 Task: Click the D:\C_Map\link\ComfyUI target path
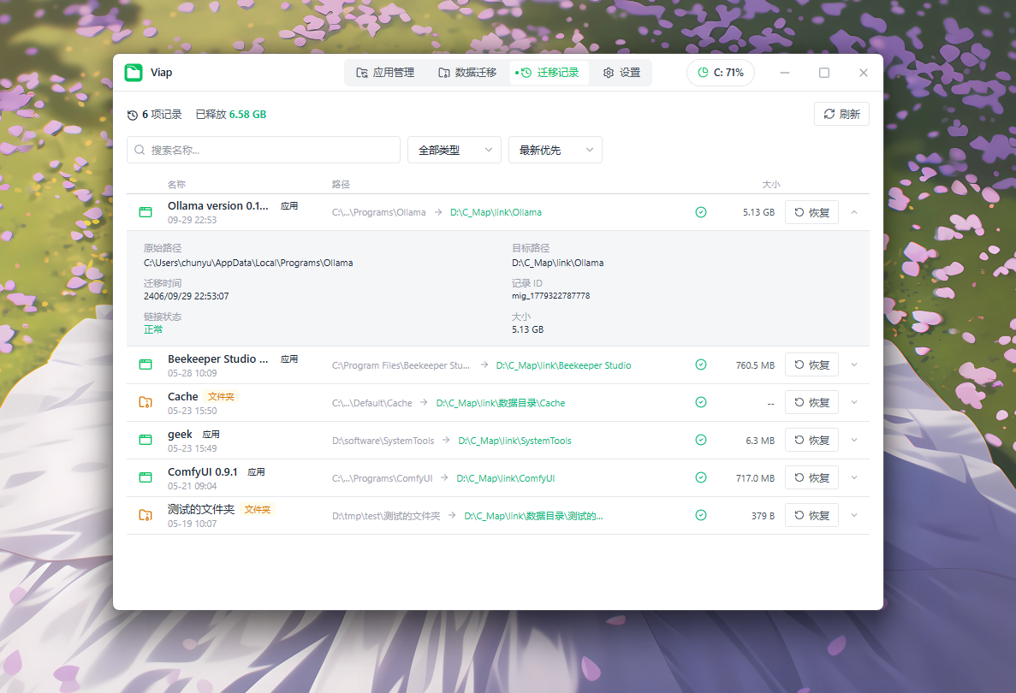[505, 478]
